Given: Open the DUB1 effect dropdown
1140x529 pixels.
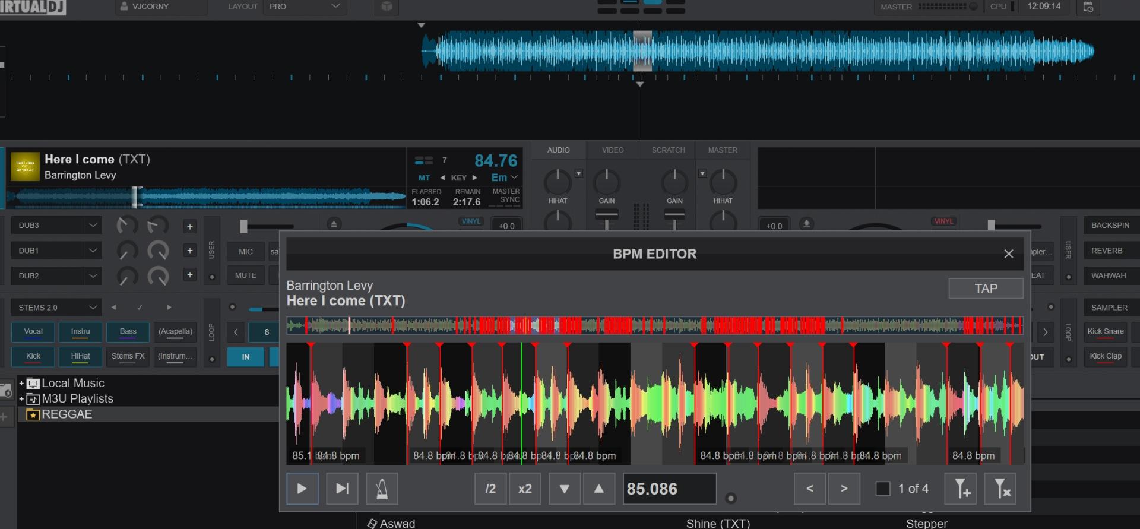Looking at the screenshot, I should point(56,251).
